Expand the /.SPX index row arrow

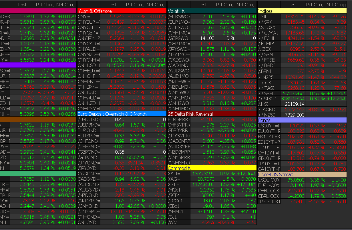tap(259, 22)
